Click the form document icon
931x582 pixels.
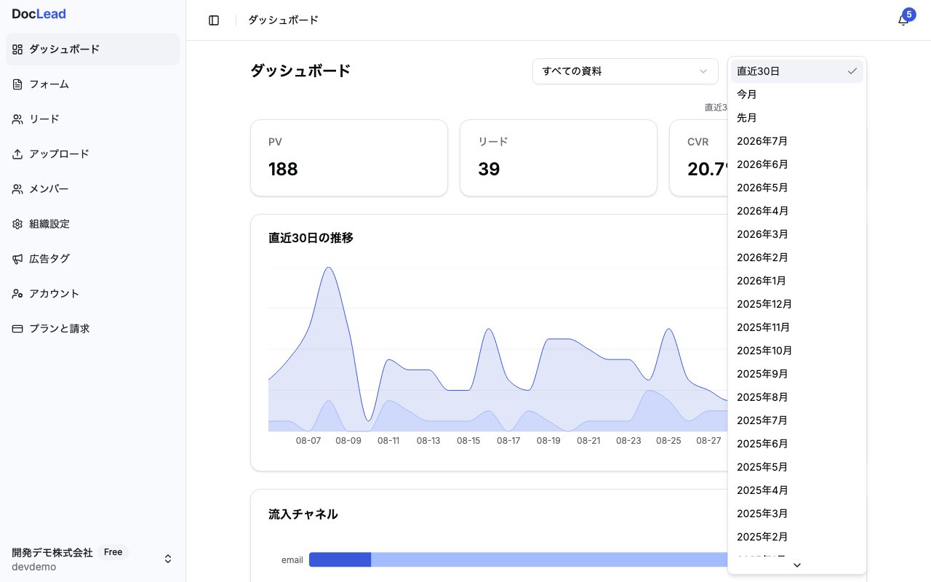click(17, 84)
